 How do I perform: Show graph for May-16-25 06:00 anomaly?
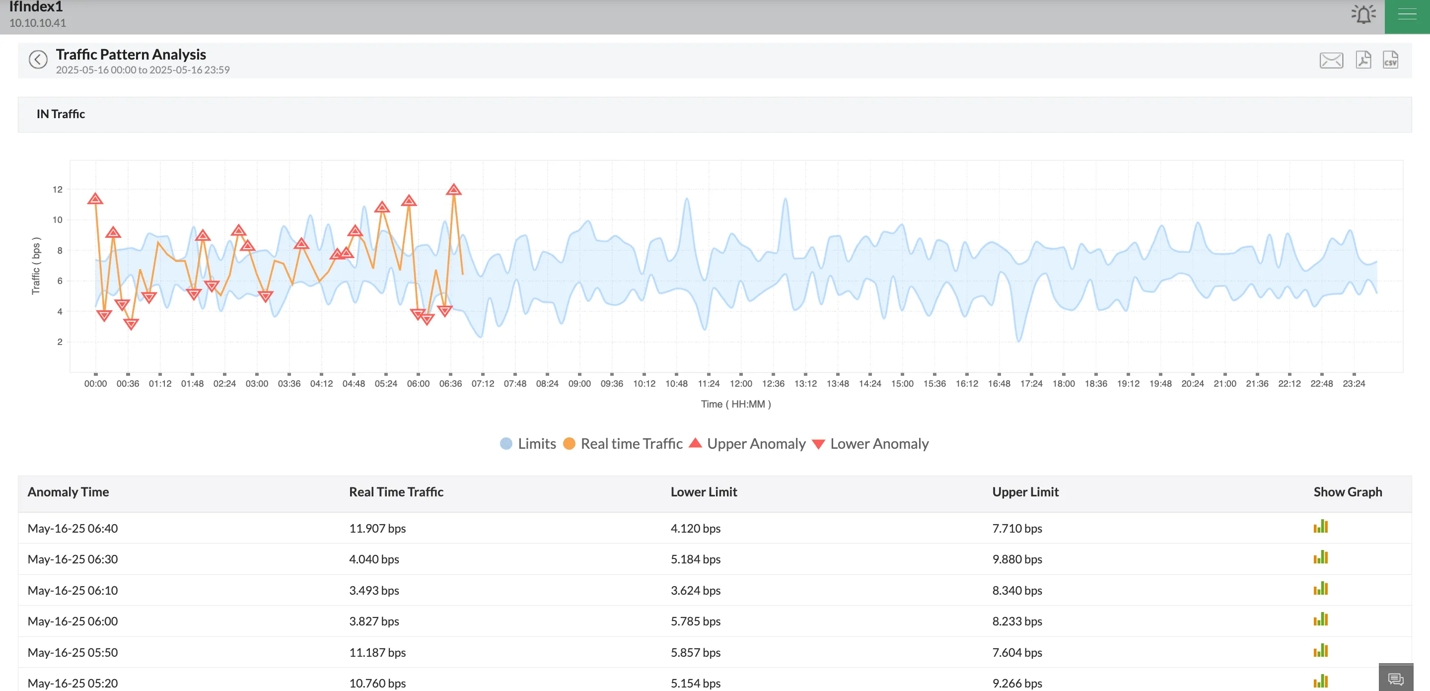click(x=1320, y=620)
